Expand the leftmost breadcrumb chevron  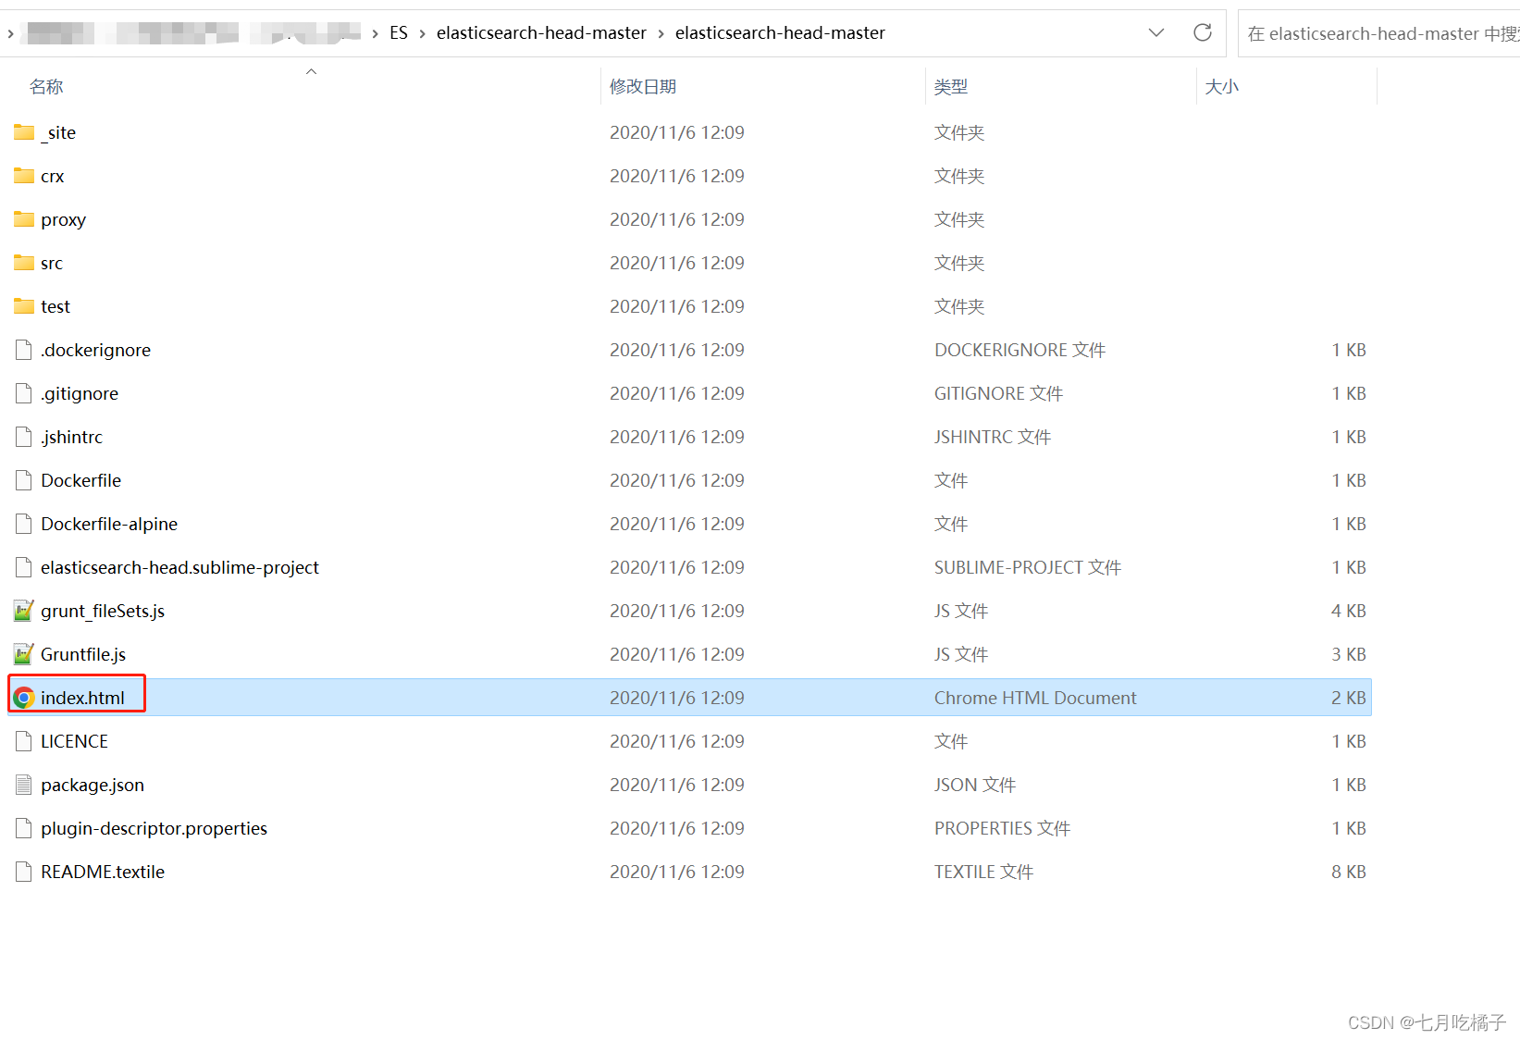click(x=10, y=33)
